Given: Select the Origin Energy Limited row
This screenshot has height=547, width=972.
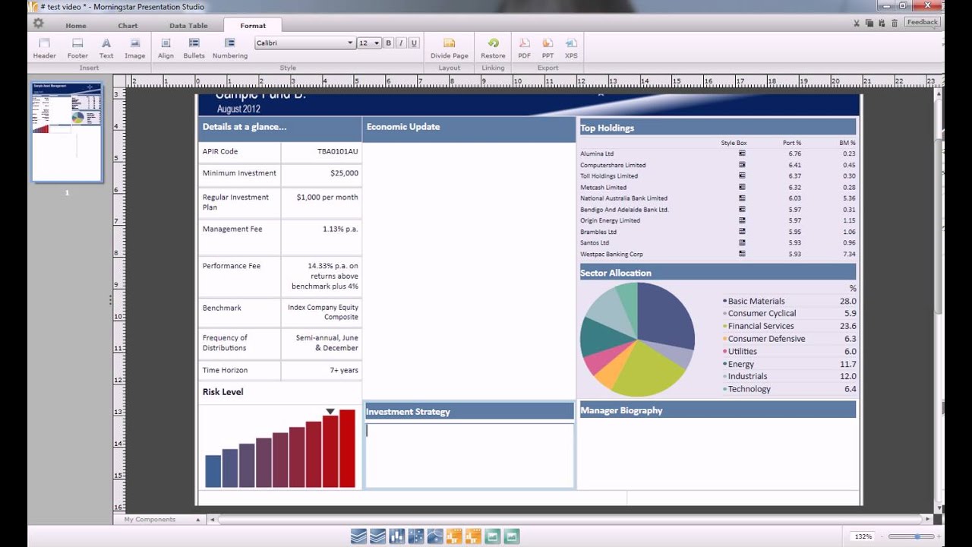Looking at the screenshot, I should click(x=718, y=220).
